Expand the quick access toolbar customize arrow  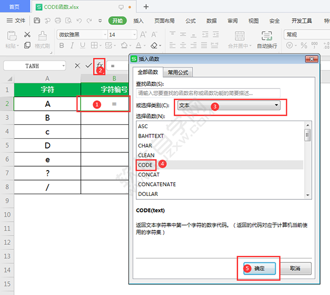pos(100,20)
